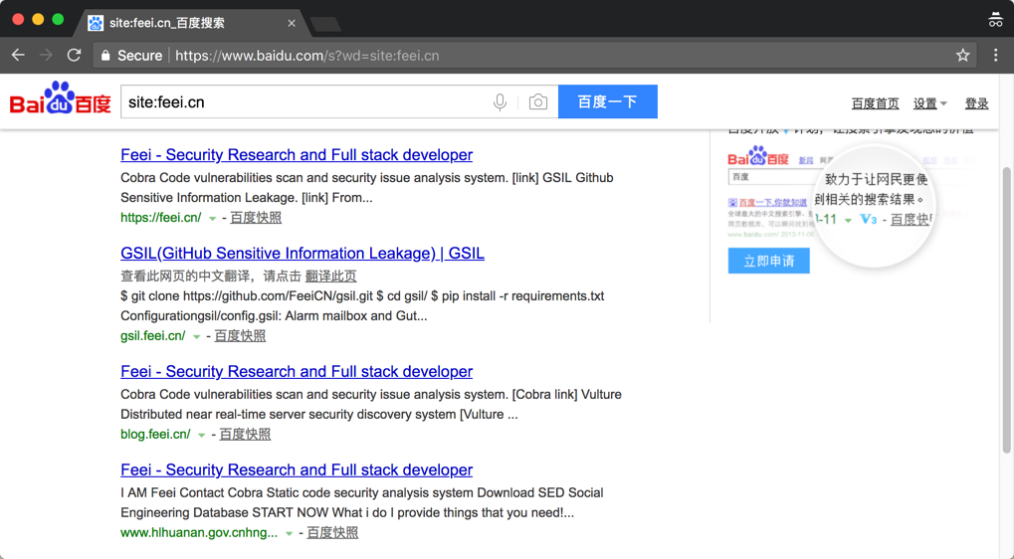Click the 立即申请 button
The image size is (1014, 559).
768,261
